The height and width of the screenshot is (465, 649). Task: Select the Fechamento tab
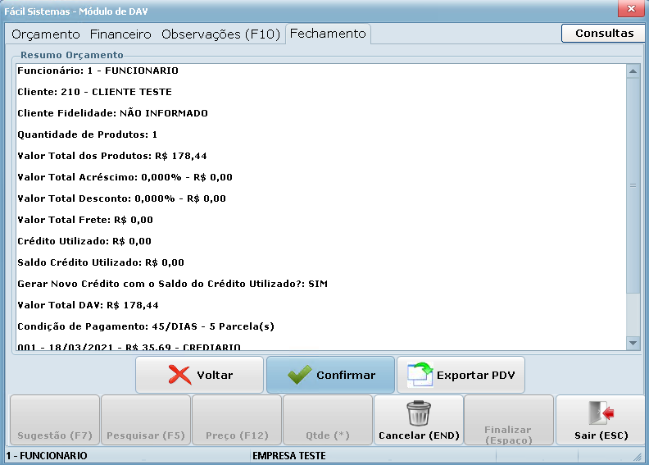point(327,34)
